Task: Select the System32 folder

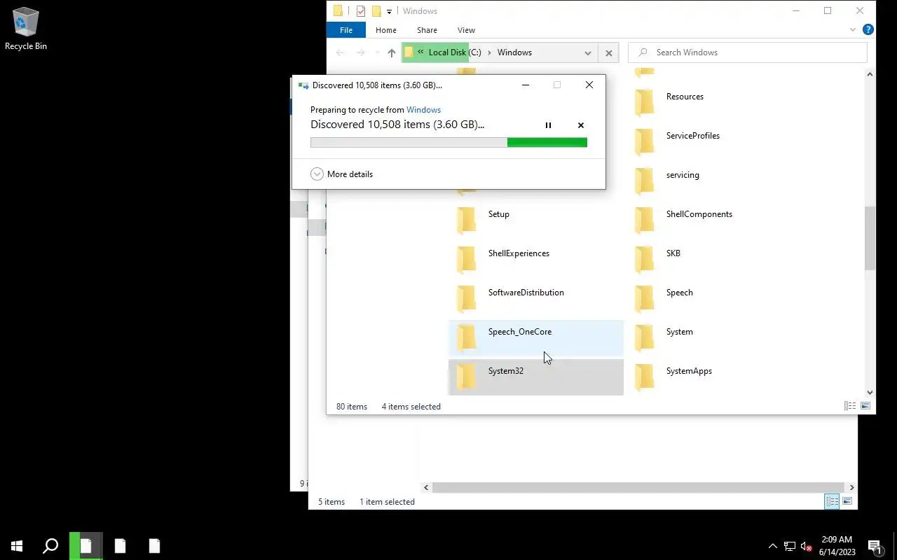Action: click(x=536, y=377)
